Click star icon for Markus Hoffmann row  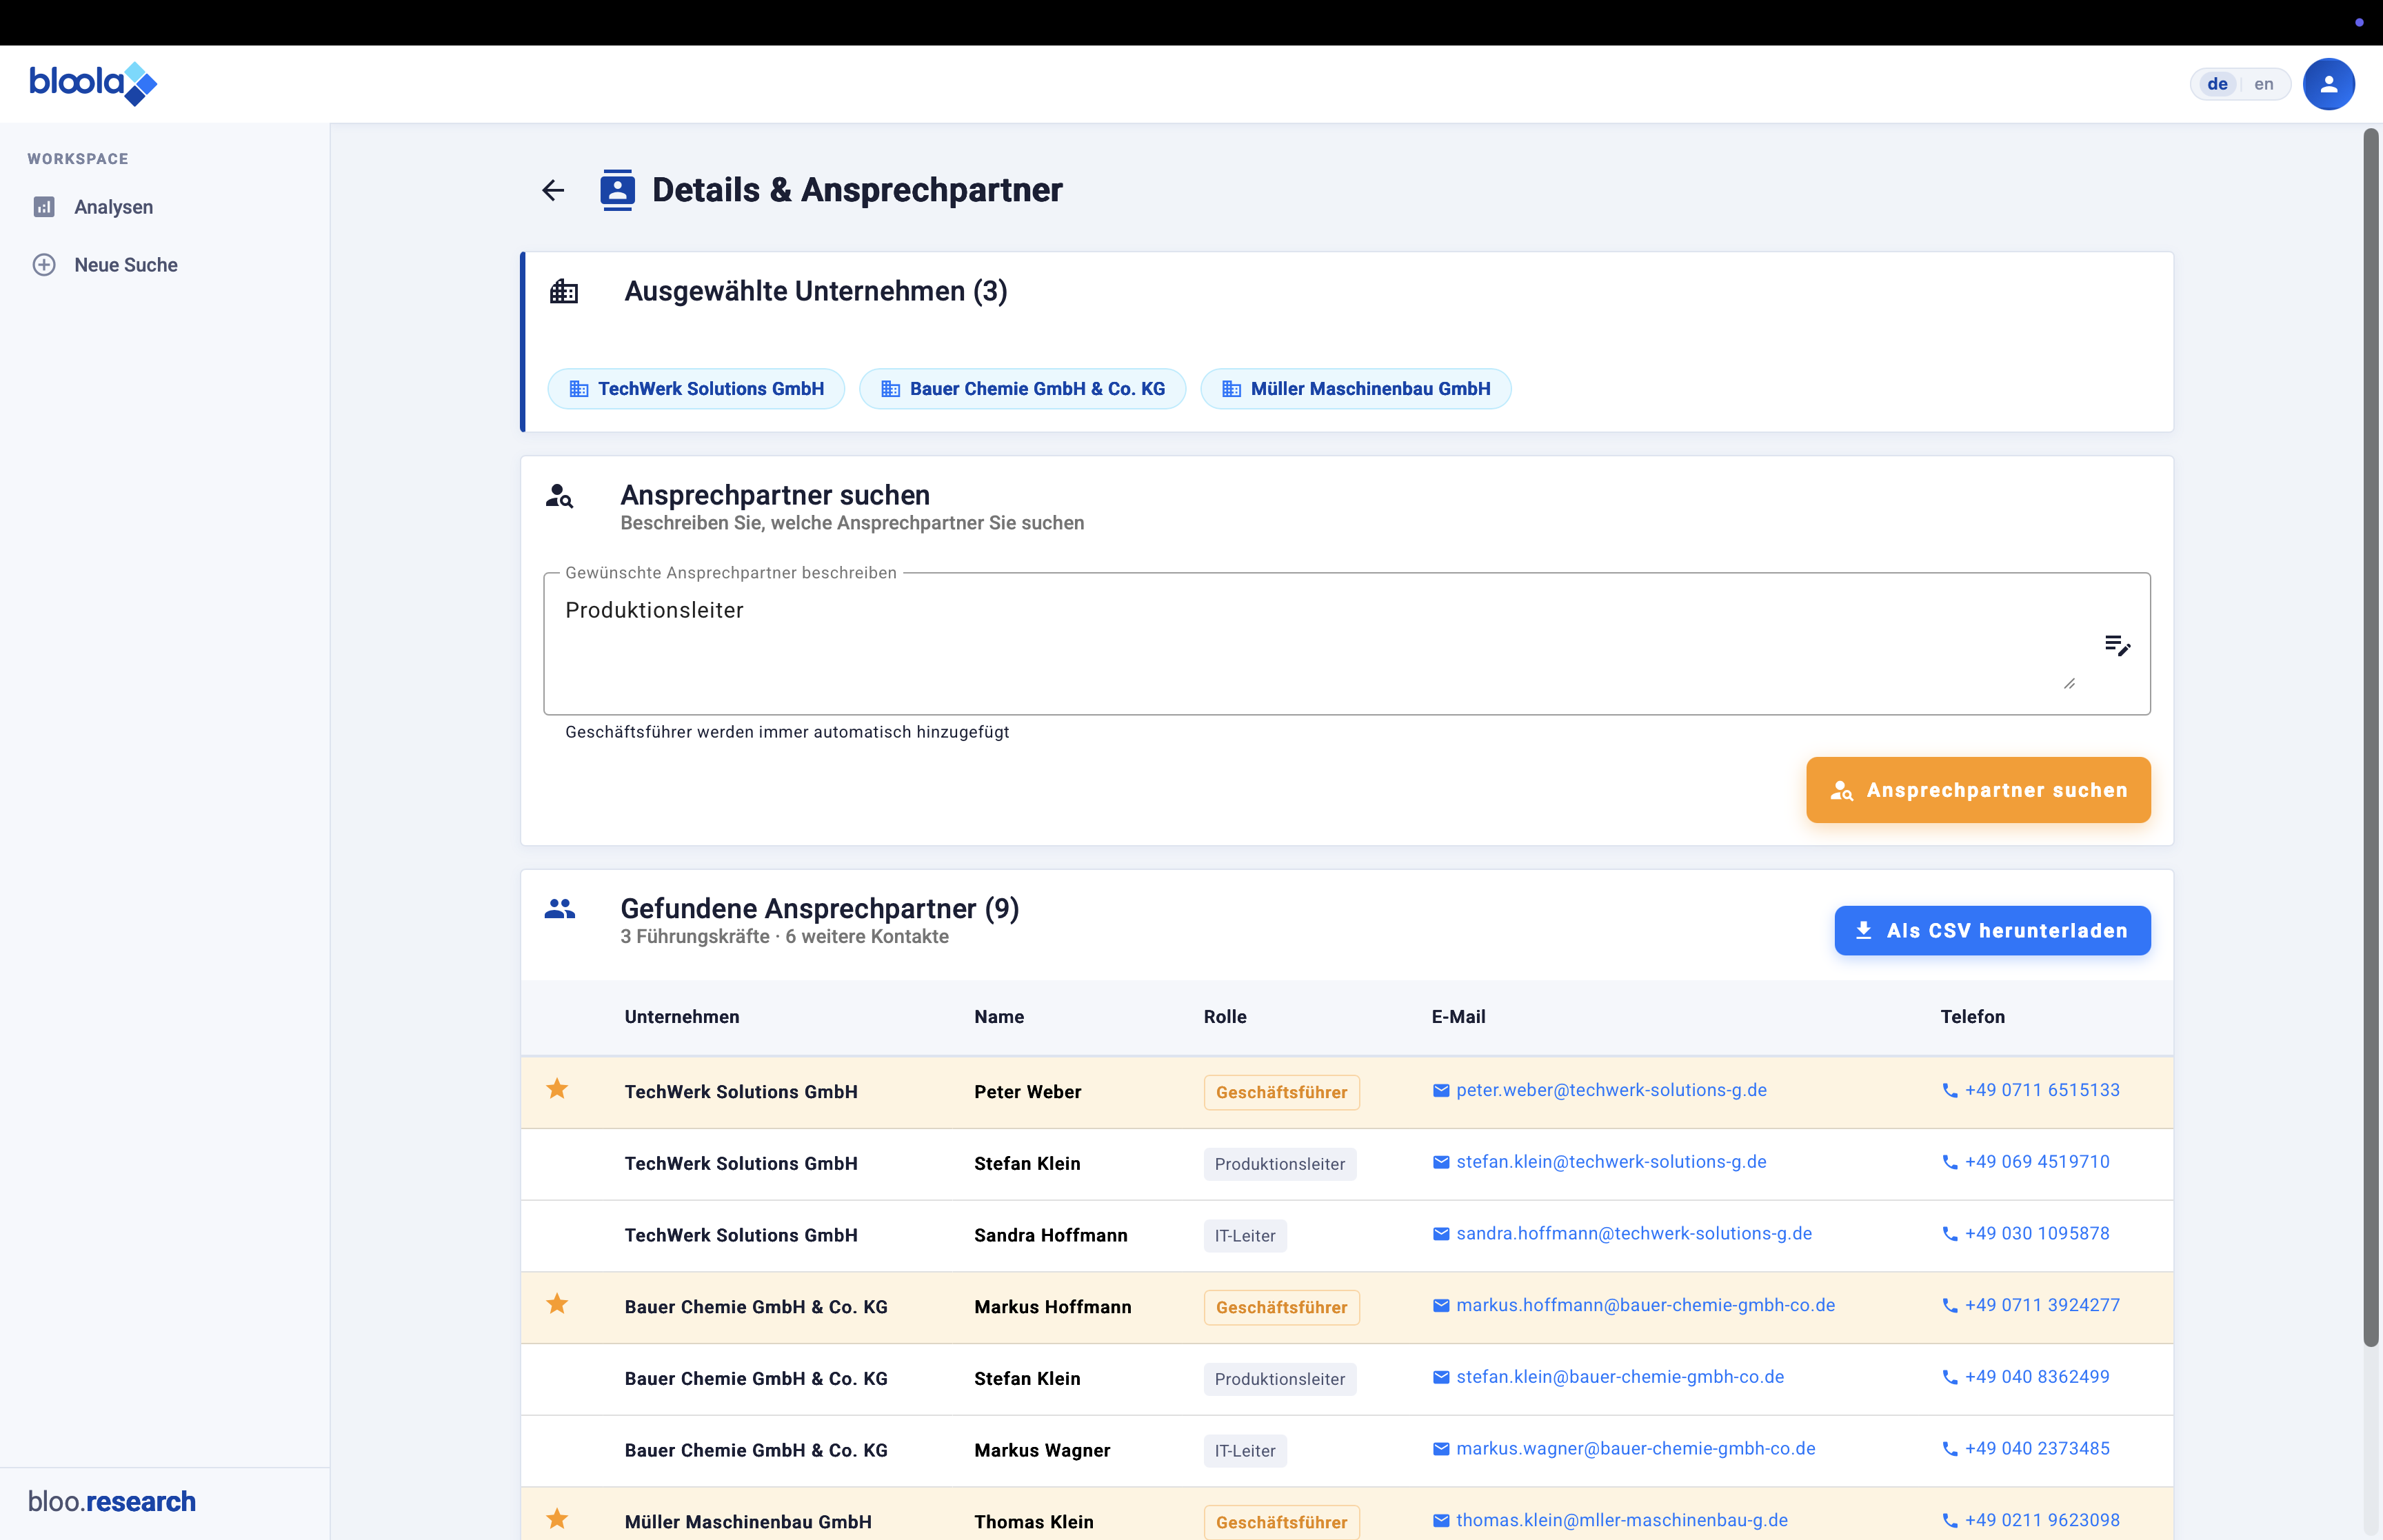557,1304
